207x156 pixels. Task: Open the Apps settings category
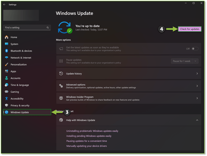tap(13, 71)
